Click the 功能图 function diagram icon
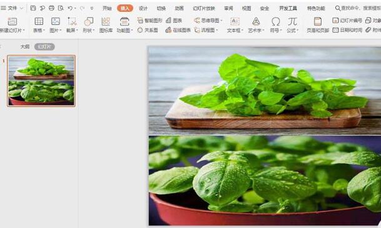Viewport: 381px width, 228px height. [124, 21]
